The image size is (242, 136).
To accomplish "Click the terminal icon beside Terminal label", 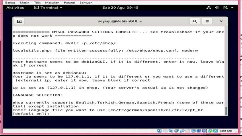I will point(36,8).
